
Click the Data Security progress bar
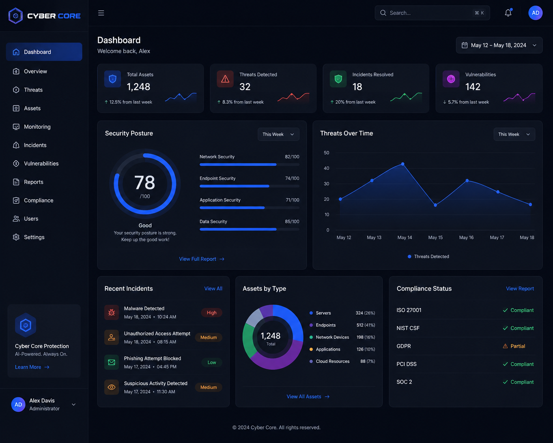[249, 229]
